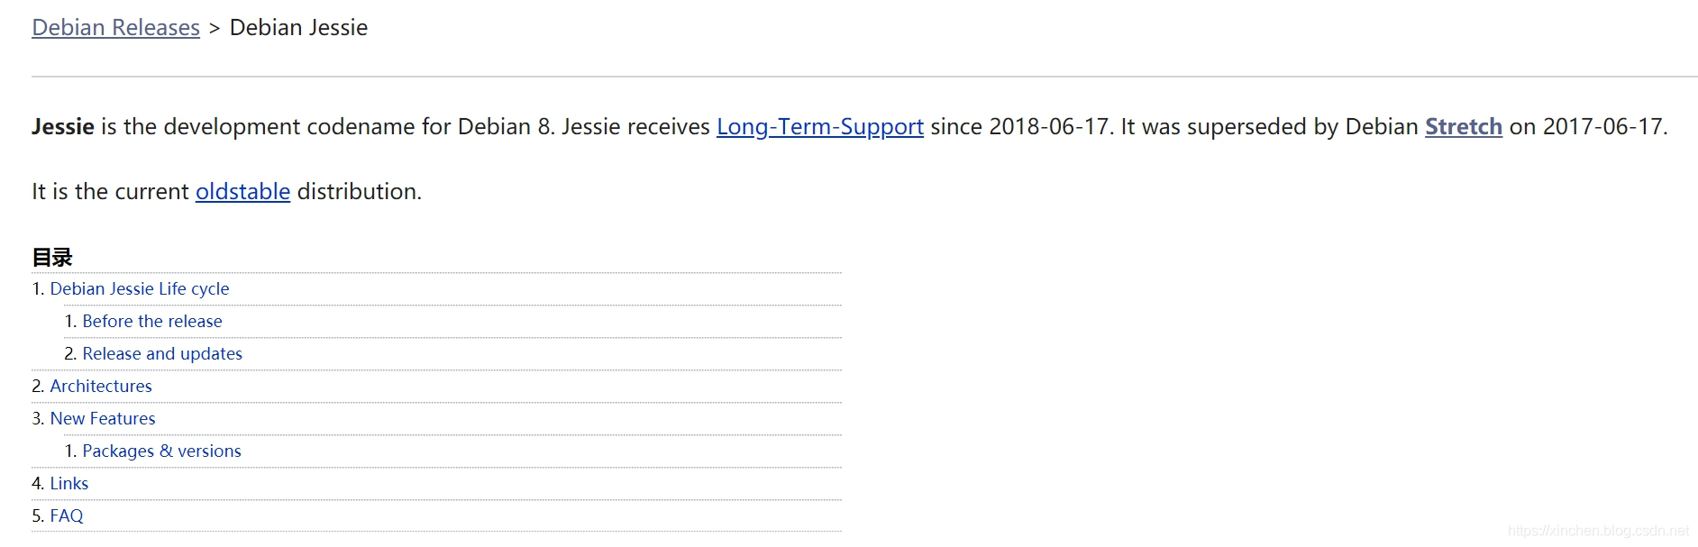The width and height of the screenshot is (1698, 547).
Task: Go to the FAQ section
Action: click(67, 516)
